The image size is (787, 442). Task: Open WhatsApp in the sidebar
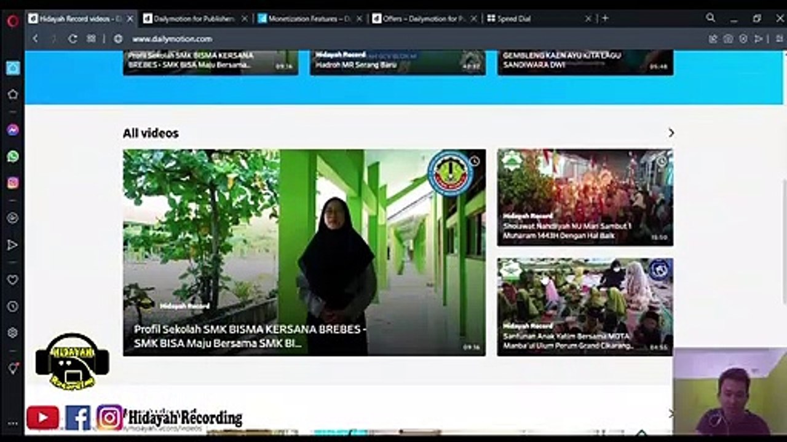point(12,157)
